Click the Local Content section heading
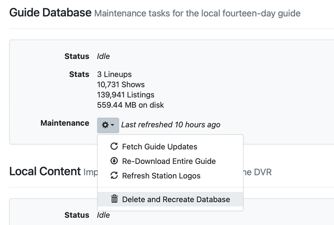The height and width of the screenshot is (225, 334). [45, 171]
